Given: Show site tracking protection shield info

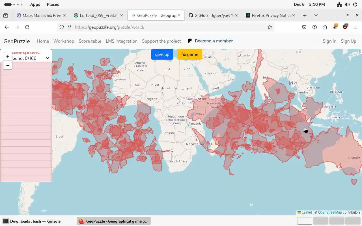Looking at the screenshot, I should click(62, 27).
